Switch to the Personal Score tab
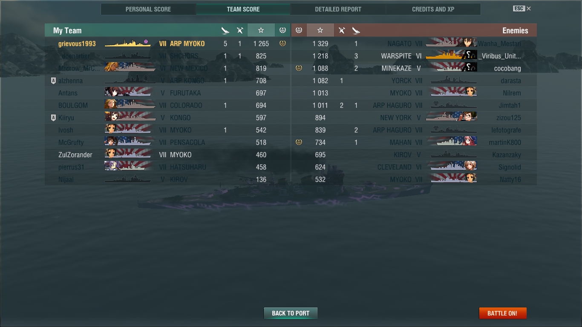Screen dimensions: 582x327 pyautogui.click(x=148, y=9)
